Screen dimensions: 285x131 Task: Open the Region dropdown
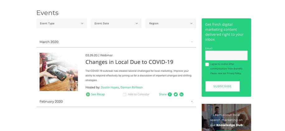[171, 24]
